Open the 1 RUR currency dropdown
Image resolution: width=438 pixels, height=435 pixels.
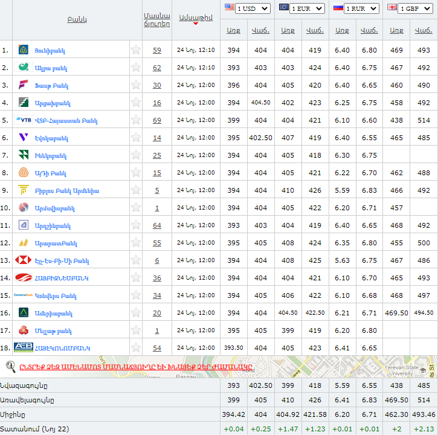click(x=361, y=8)
